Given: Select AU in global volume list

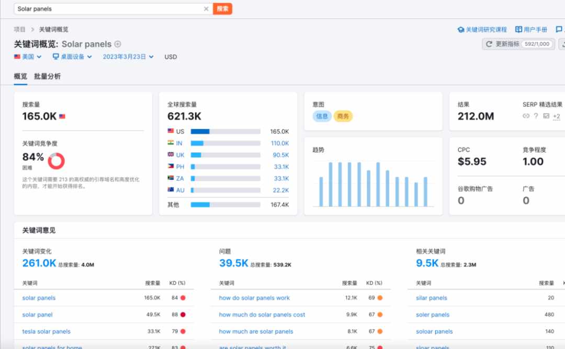Looking at the screenshot, I should (x=180, y=190).
